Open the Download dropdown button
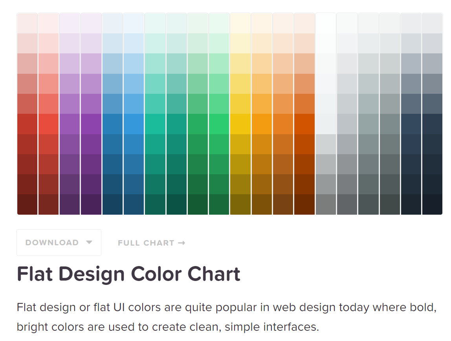 point(59,243)
